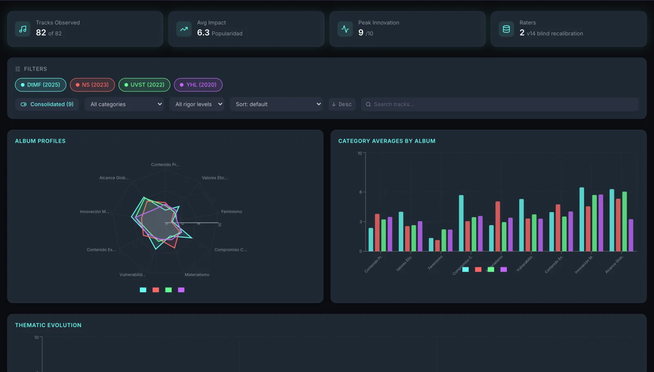Click purple legend swatch under bar chart
Image resolution: width=654 pixels, height=372 pixels.
tap(504, 270)
